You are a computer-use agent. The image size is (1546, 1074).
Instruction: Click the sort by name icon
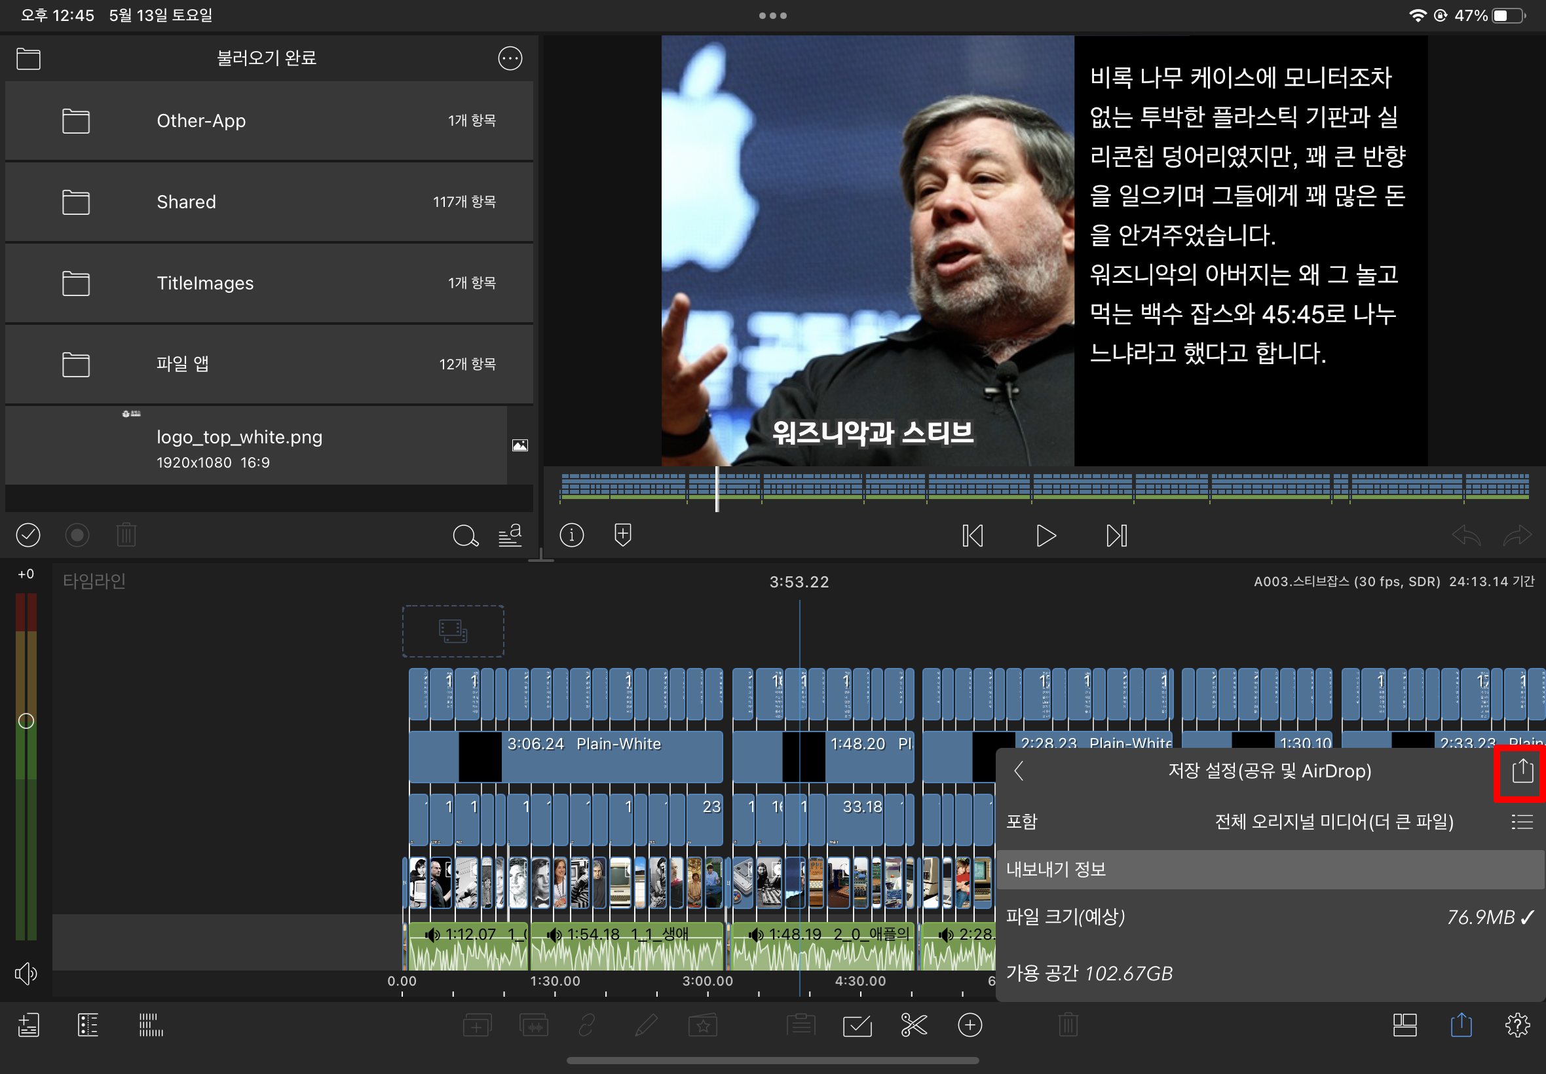[x=510, y=535]
